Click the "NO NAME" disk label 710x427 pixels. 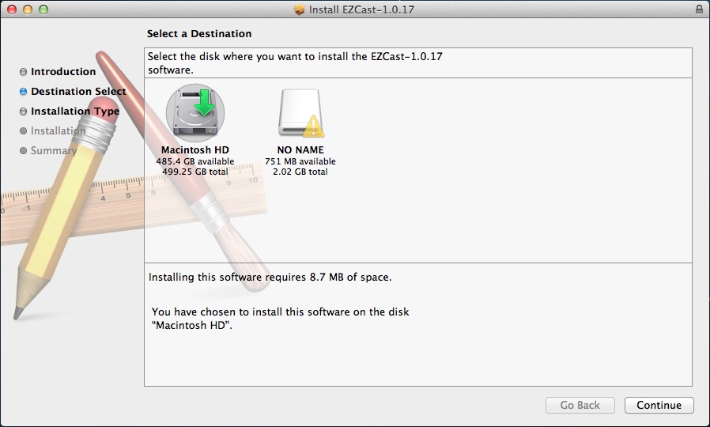point(300,150)
